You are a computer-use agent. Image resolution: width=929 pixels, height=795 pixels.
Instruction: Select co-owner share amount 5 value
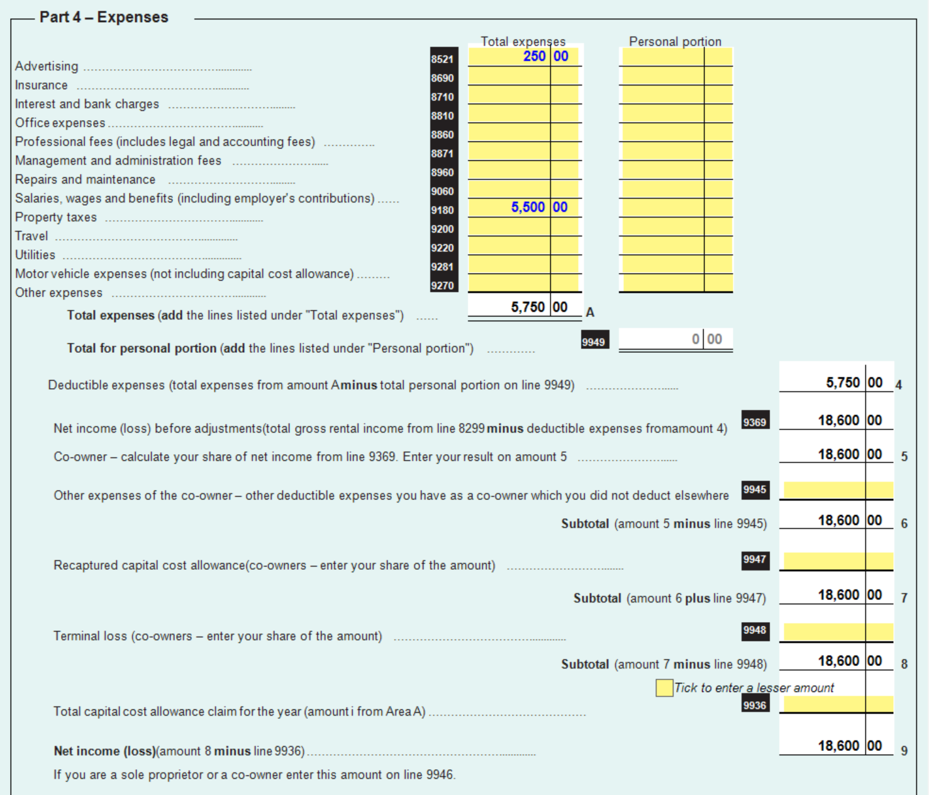[837, 454]
